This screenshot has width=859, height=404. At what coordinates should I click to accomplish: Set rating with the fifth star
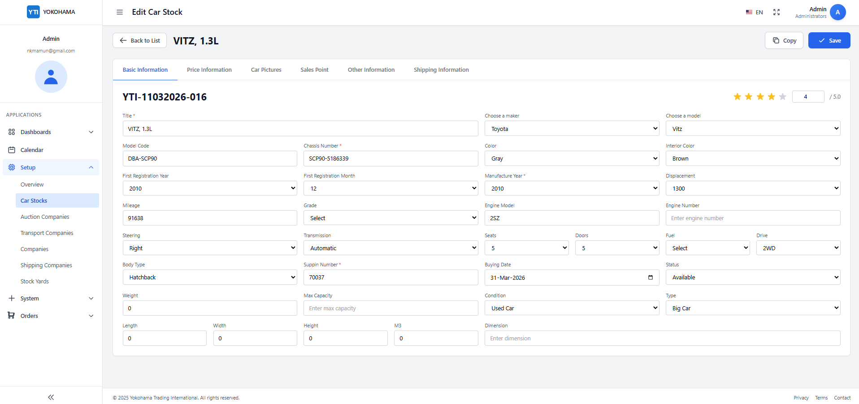point(783,96)
